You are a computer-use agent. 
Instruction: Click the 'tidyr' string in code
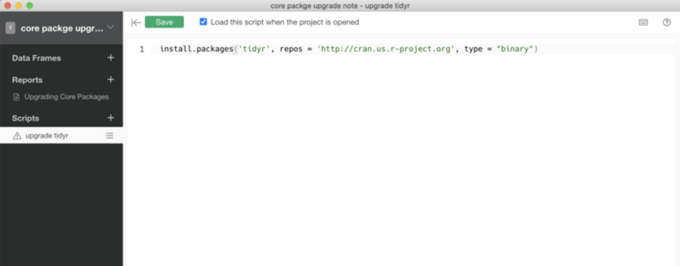[255, 49]
